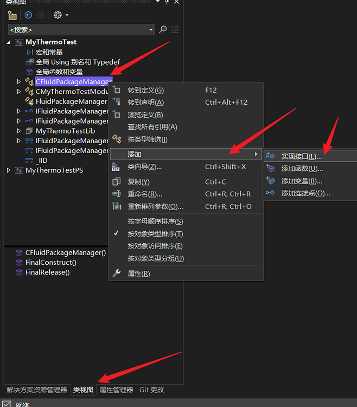Open 属性 (Properties) with the wrench icon
The width and height of the screenshot is (357, 407).
[138, 274]
